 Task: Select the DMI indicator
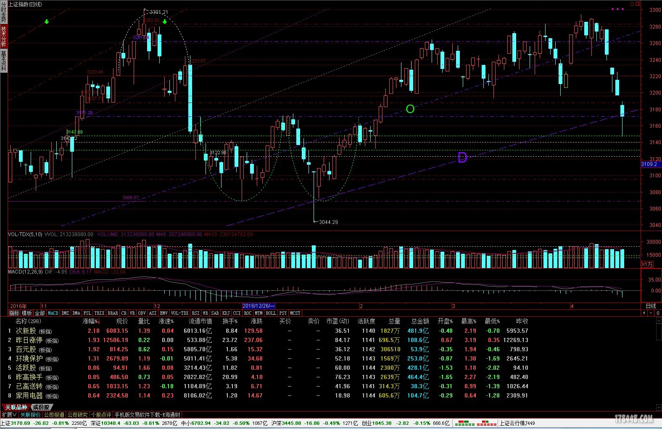tap(65, 313)
